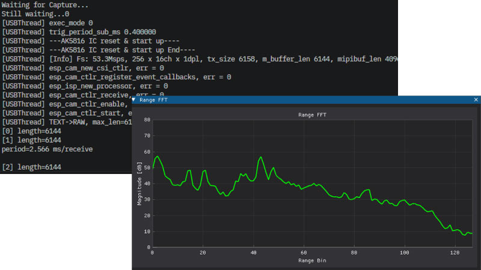The width and height of the screenshot is (481, 270).
Task: Click 'esp_cam_new_csi_ctlr, err = 0' line
Action: point(83,68)
